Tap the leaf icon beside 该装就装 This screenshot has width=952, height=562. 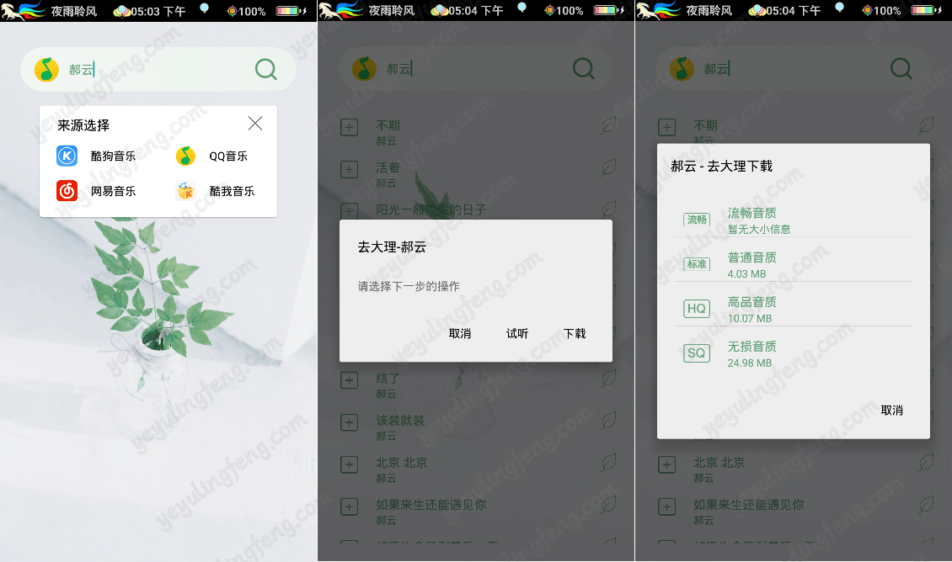(608, 420)
